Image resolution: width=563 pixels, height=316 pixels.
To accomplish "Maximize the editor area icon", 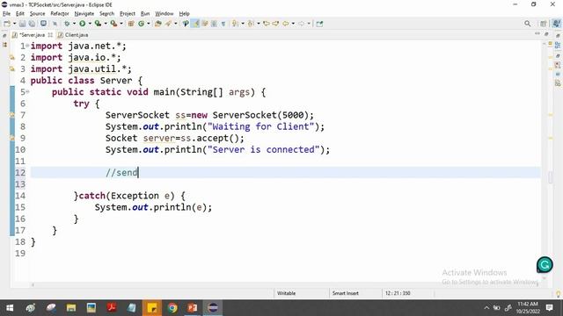I will click(x=546, y=34).
